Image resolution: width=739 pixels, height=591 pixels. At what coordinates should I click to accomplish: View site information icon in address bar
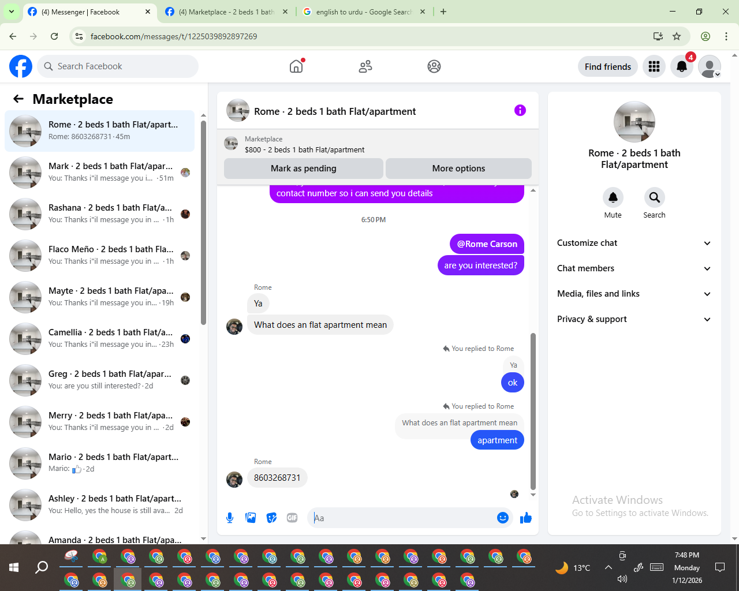tap(80, 36)
